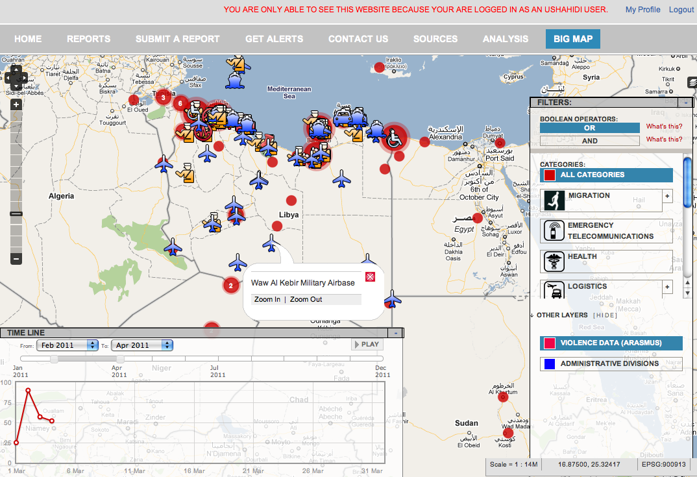Select the Migration running-man category icon
The width and height of the screenshot is (697, 477).
coord(553,201)
